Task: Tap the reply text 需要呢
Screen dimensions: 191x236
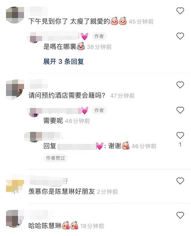Action: pyautogui.click(x=53, y=121)
